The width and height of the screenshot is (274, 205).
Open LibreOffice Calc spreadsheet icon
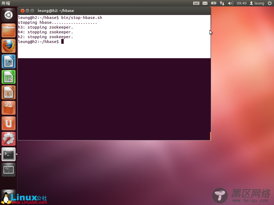[x=9, y=77]
